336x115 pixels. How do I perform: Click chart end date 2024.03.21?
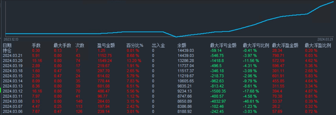[325, 39]
